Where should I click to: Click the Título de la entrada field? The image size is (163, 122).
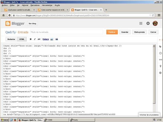coord(66,32)
